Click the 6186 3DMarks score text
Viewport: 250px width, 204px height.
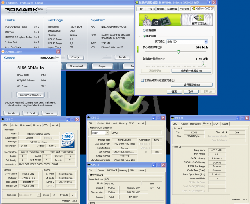pos(30,68)
